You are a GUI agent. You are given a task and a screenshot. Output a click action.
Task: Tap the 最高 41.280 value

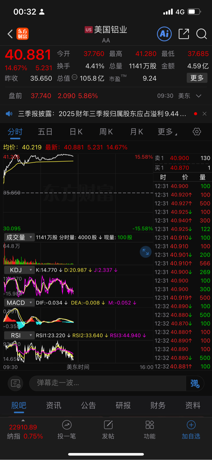coord(146,54)
